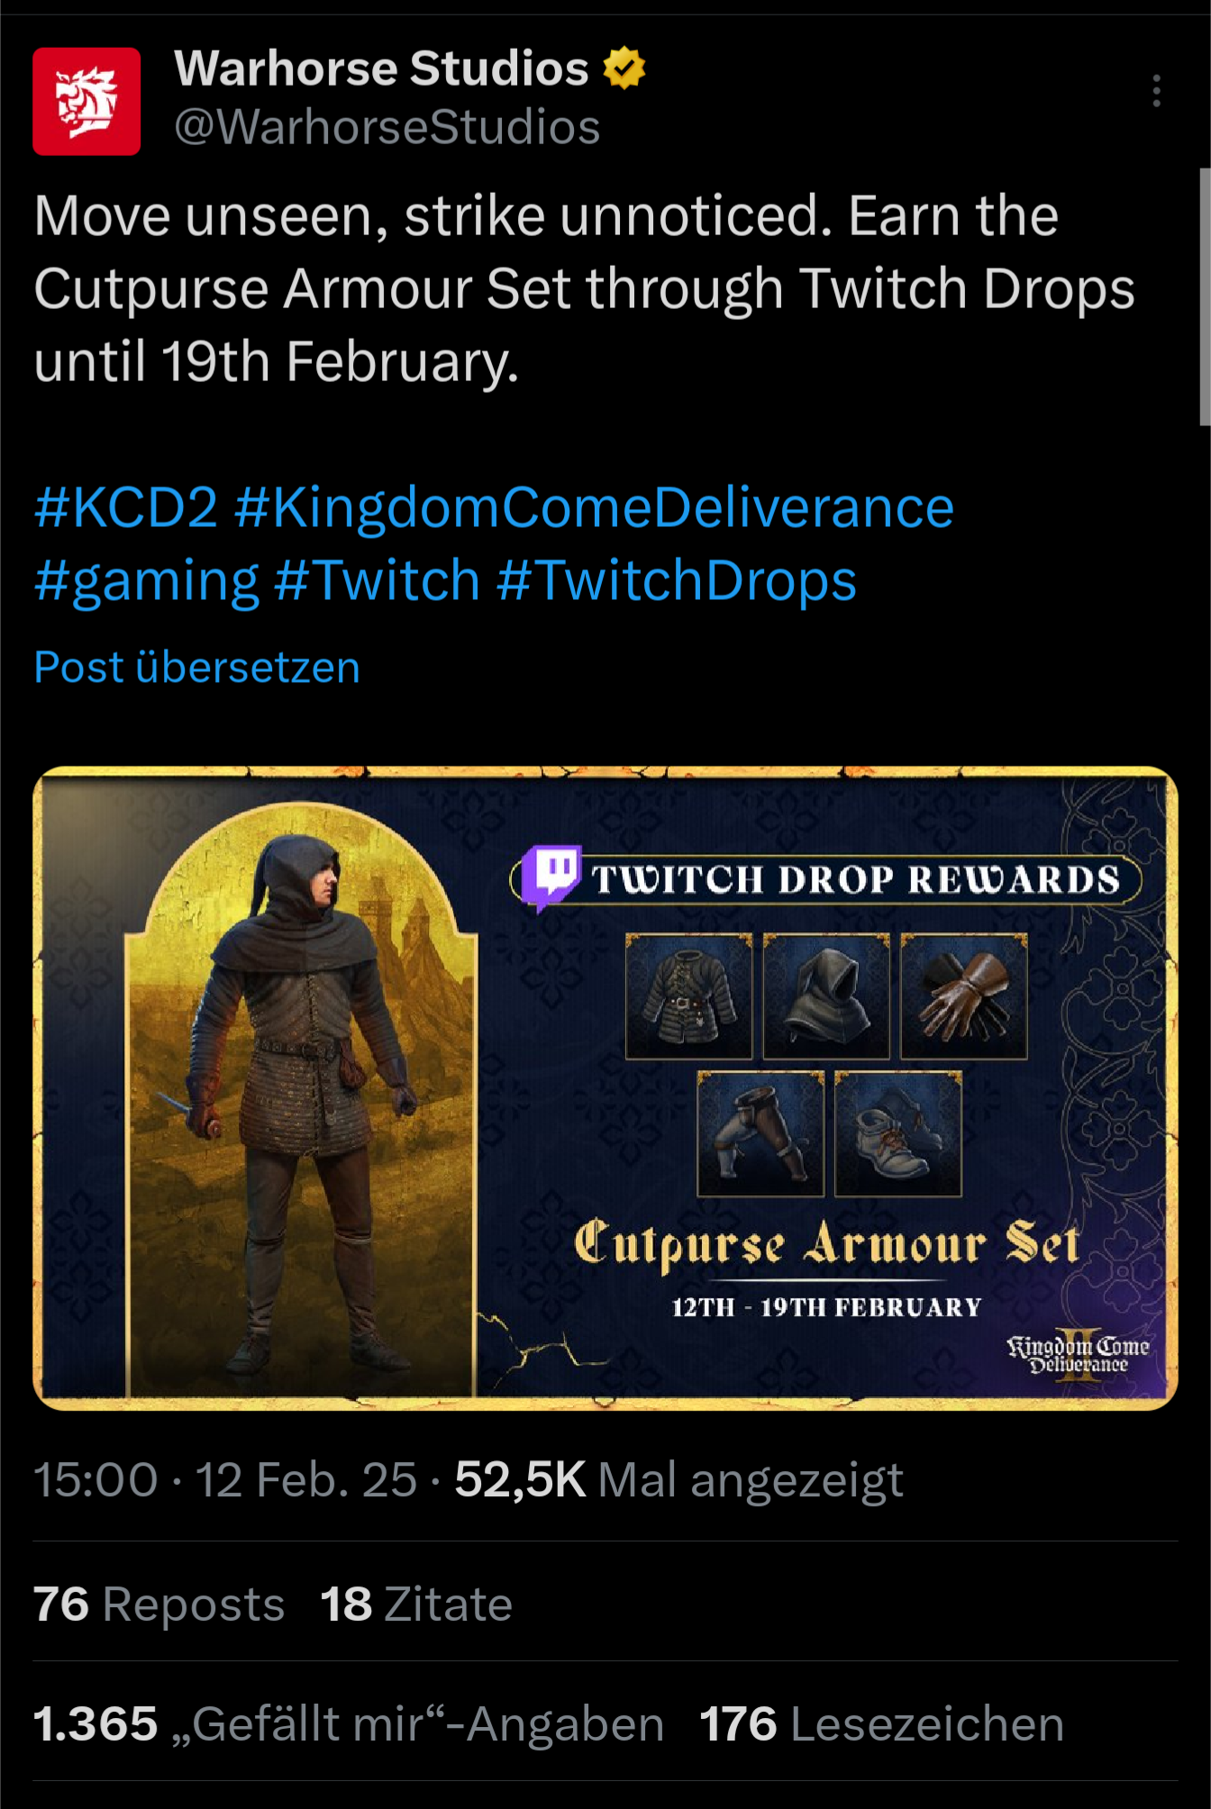View the 18 Zitate quotes

pos(416,1604)
